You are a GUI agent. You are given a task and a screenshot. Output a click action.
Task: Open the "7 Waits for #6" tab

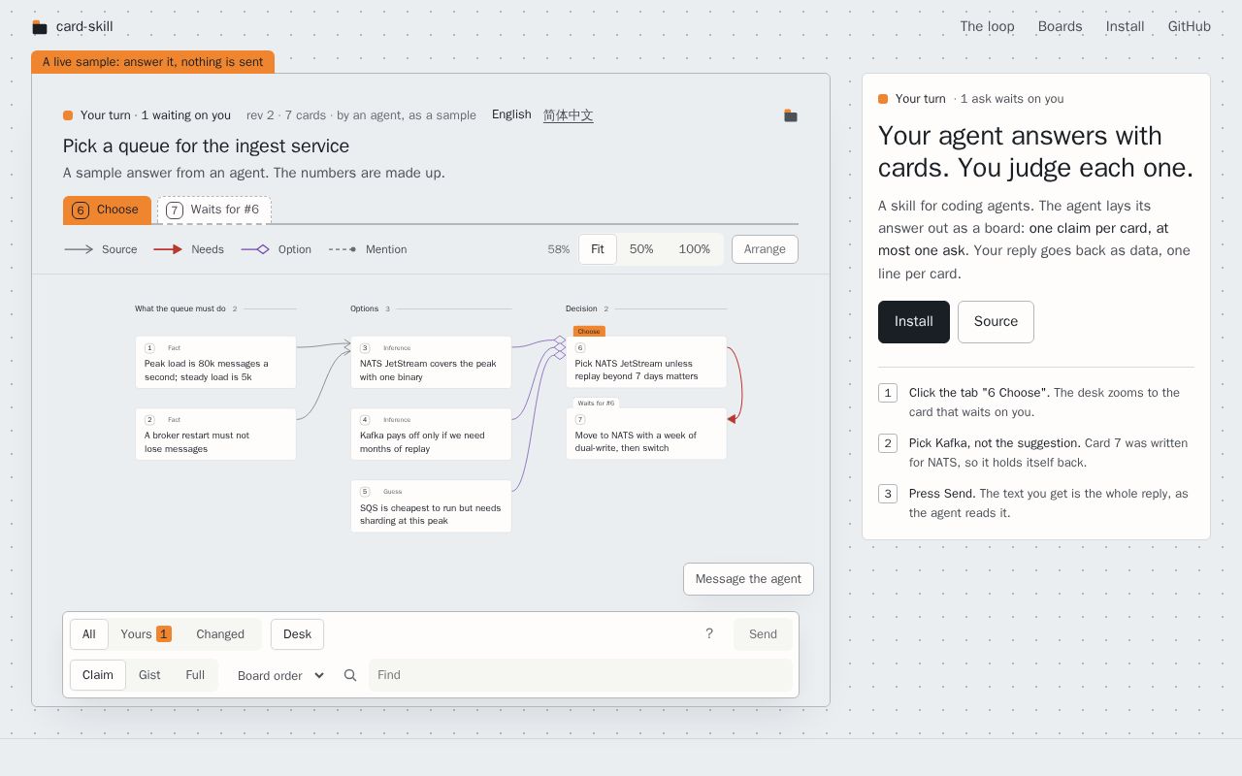214,210
